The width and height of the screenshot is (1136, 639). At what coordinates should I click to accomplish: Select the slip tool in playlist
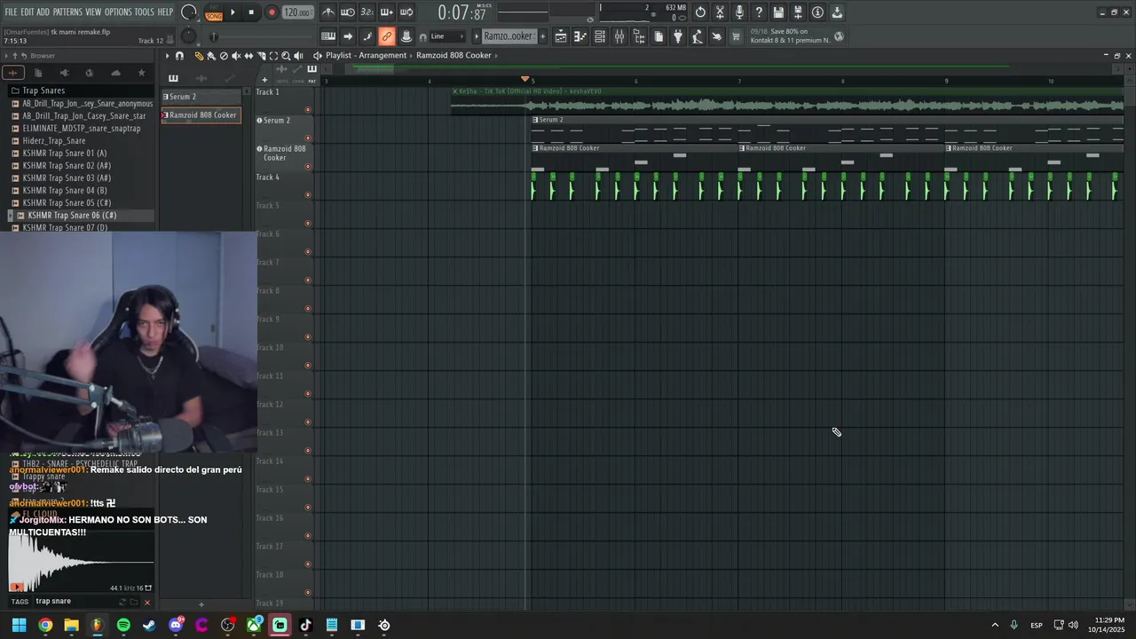(248, 56)
